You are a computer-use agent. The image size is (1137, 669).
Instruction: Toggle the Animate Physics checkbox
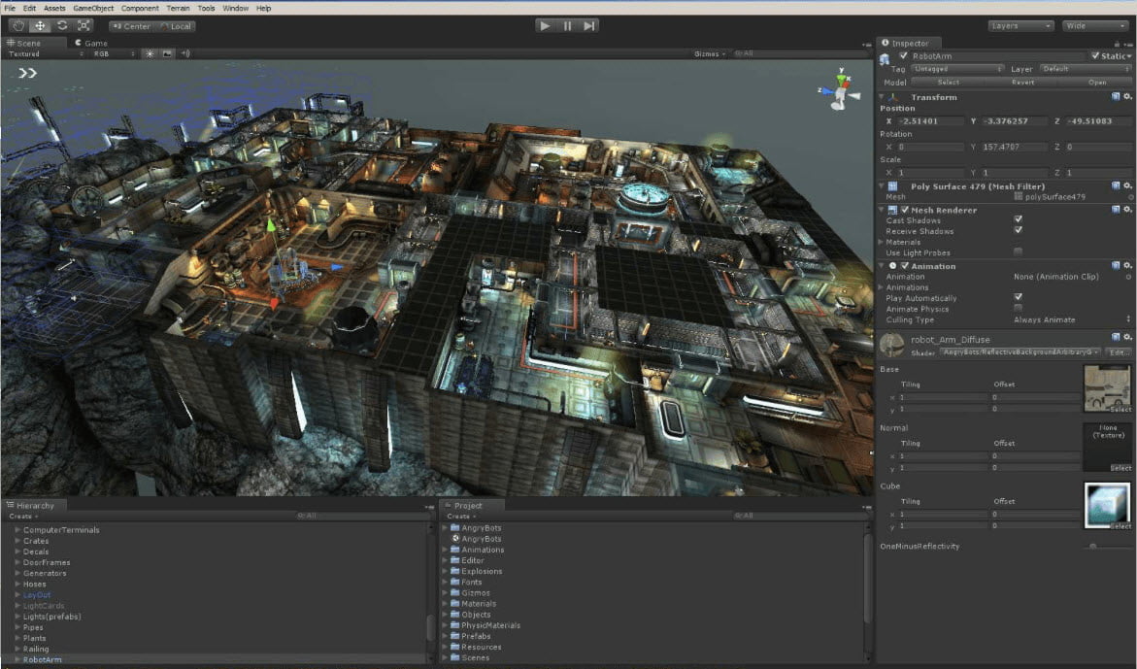pos(1019,308)
